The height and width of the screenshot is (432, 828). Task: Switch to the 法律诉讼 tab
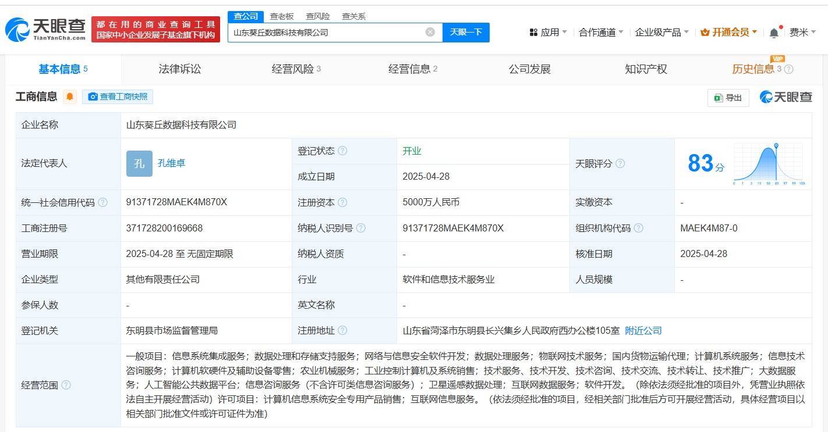[x=180, y=69]
